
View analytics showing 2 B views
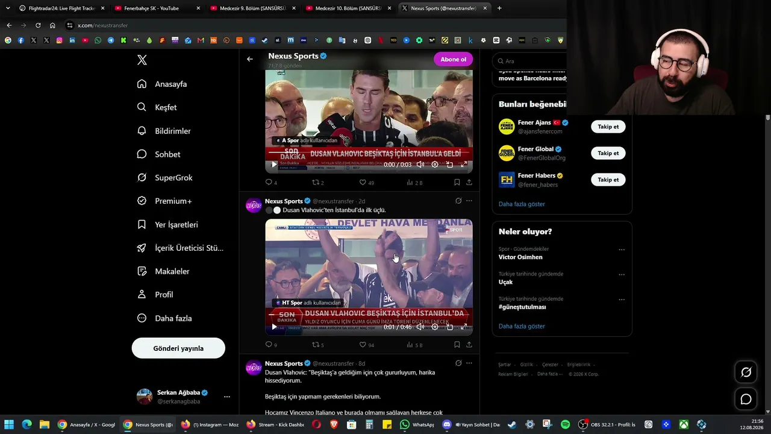(x=414, y=182)
